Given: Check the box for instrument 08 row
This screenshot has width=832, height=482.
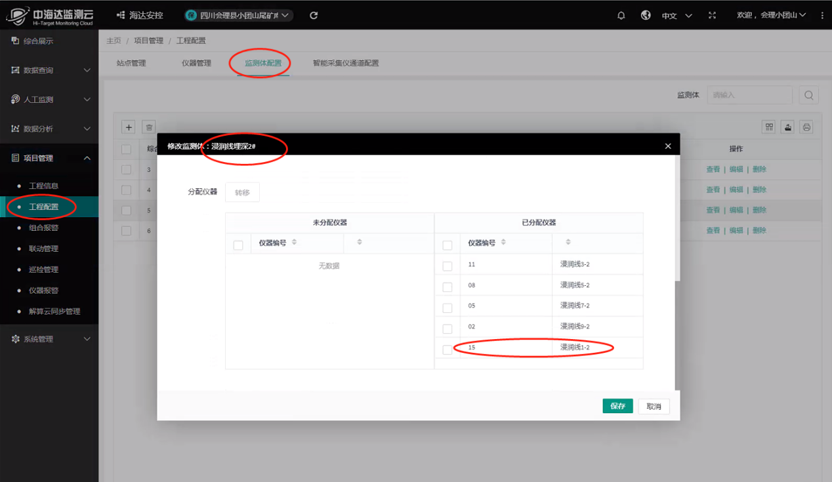Looking at the screenshot, I should click(447, 287).
